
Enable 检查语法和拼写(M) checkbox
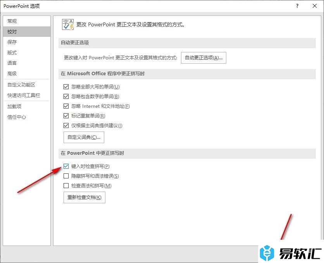66,186
